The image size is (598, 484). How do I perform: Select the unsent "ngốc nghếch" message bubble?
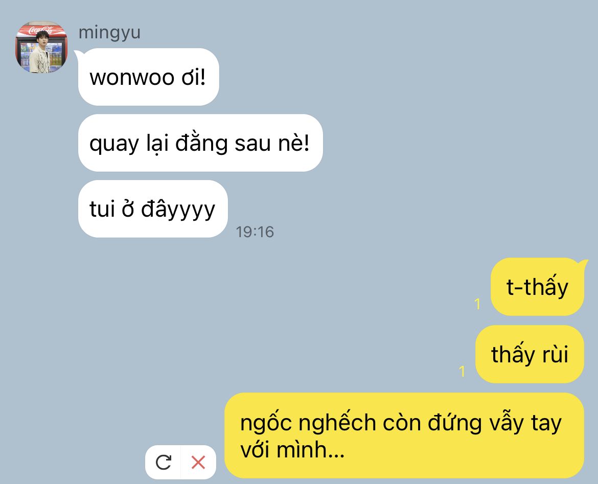click(x=404, y=435)
